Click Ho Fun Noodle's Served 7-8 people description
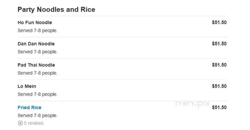 tap(38, 30)
